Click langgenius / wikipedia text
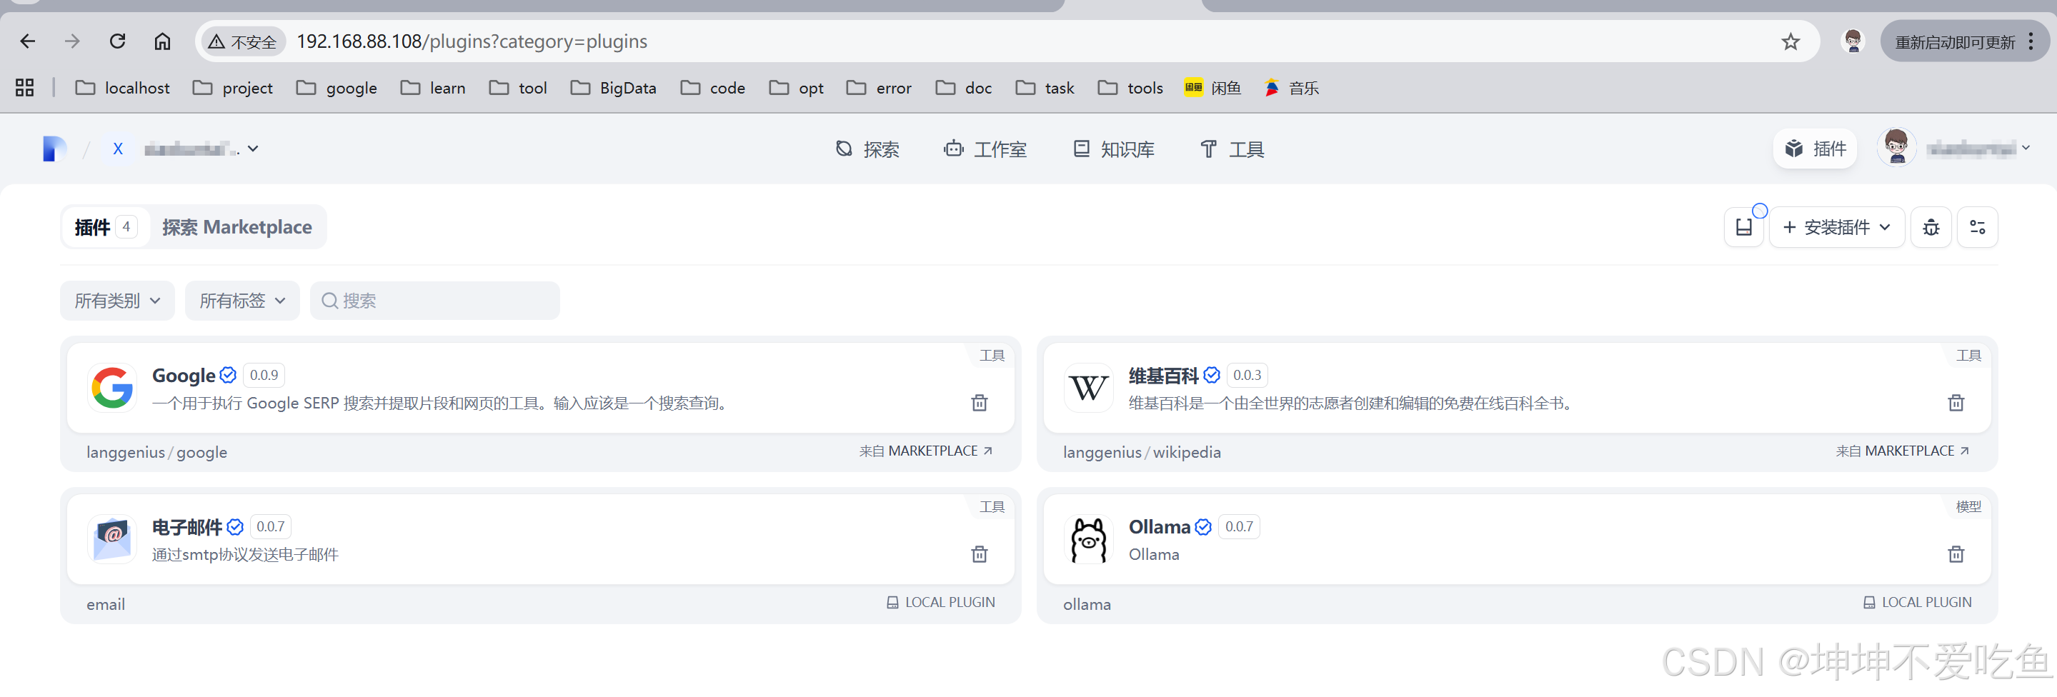Screen dimensions: 2057x697 click(x=1141, y=453)
